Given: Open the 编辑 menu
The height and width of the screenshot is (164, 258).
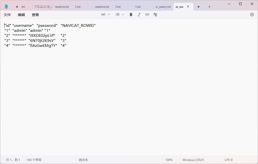Looking at the screenshot, I should (21, 15).
